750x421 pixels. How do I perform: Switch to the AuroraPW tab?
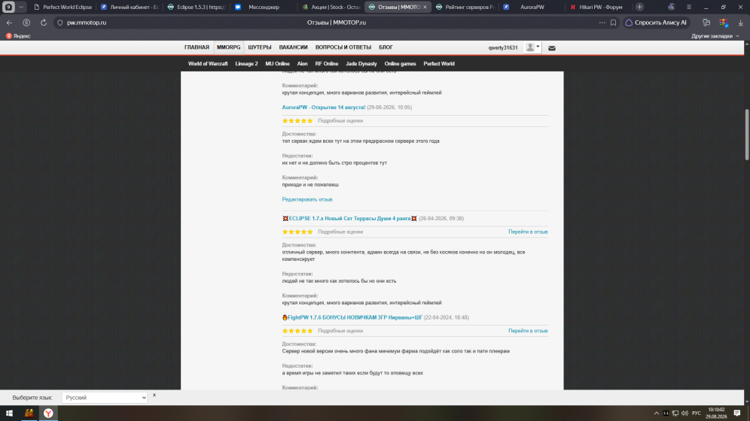(532, 8)
